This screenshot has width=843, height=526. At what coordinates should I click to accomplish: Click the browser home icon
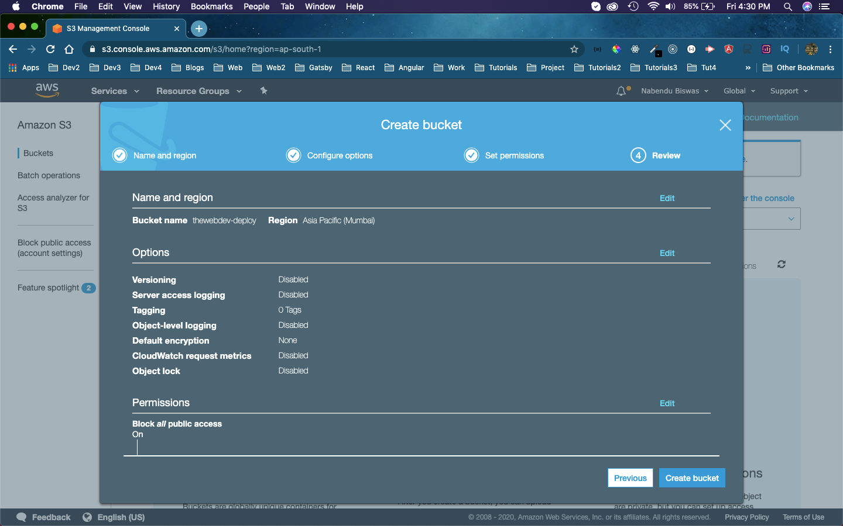69,49
